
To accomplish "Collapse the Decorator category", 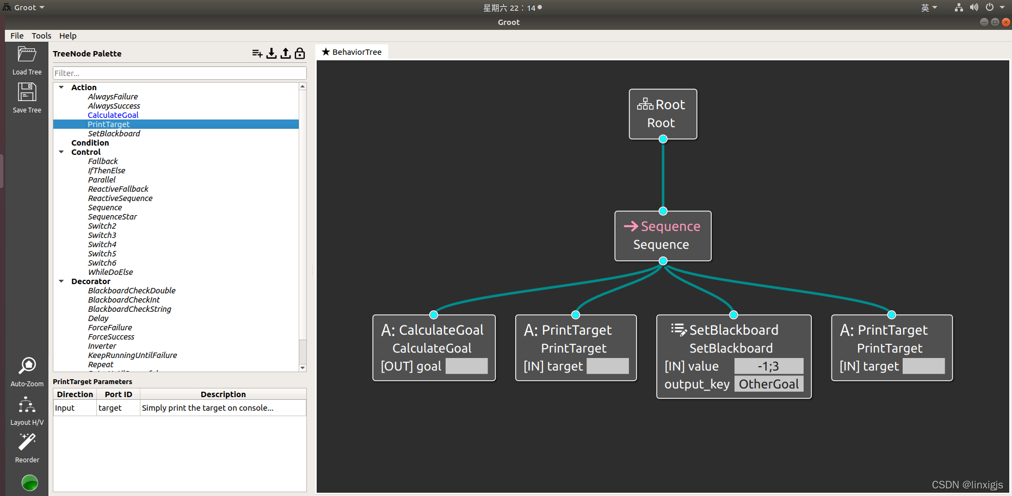I will click(61, 281).
